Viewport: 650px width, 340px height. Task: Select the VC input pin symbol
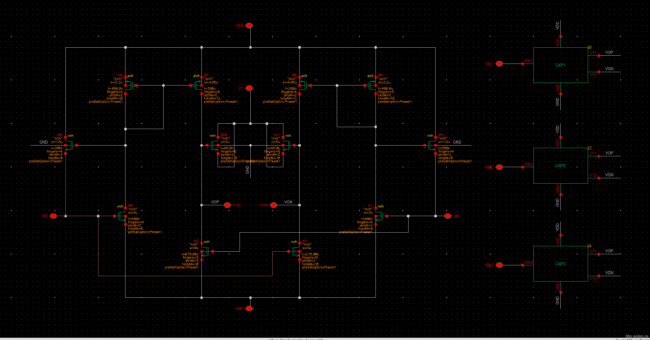[x=249, y=88]
